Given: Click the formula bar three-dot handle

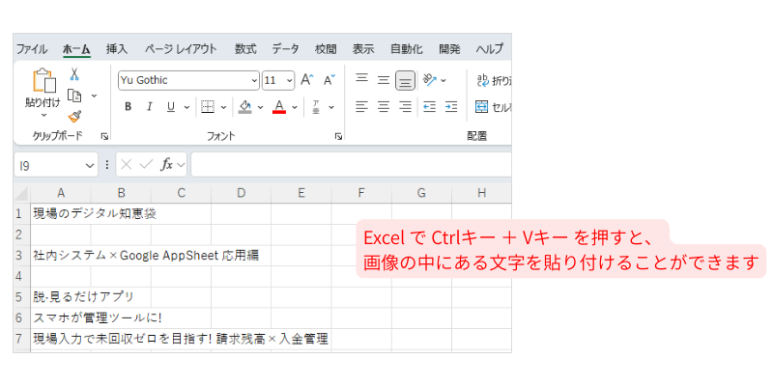Looking at the screenshot, I should coord(107,165).
